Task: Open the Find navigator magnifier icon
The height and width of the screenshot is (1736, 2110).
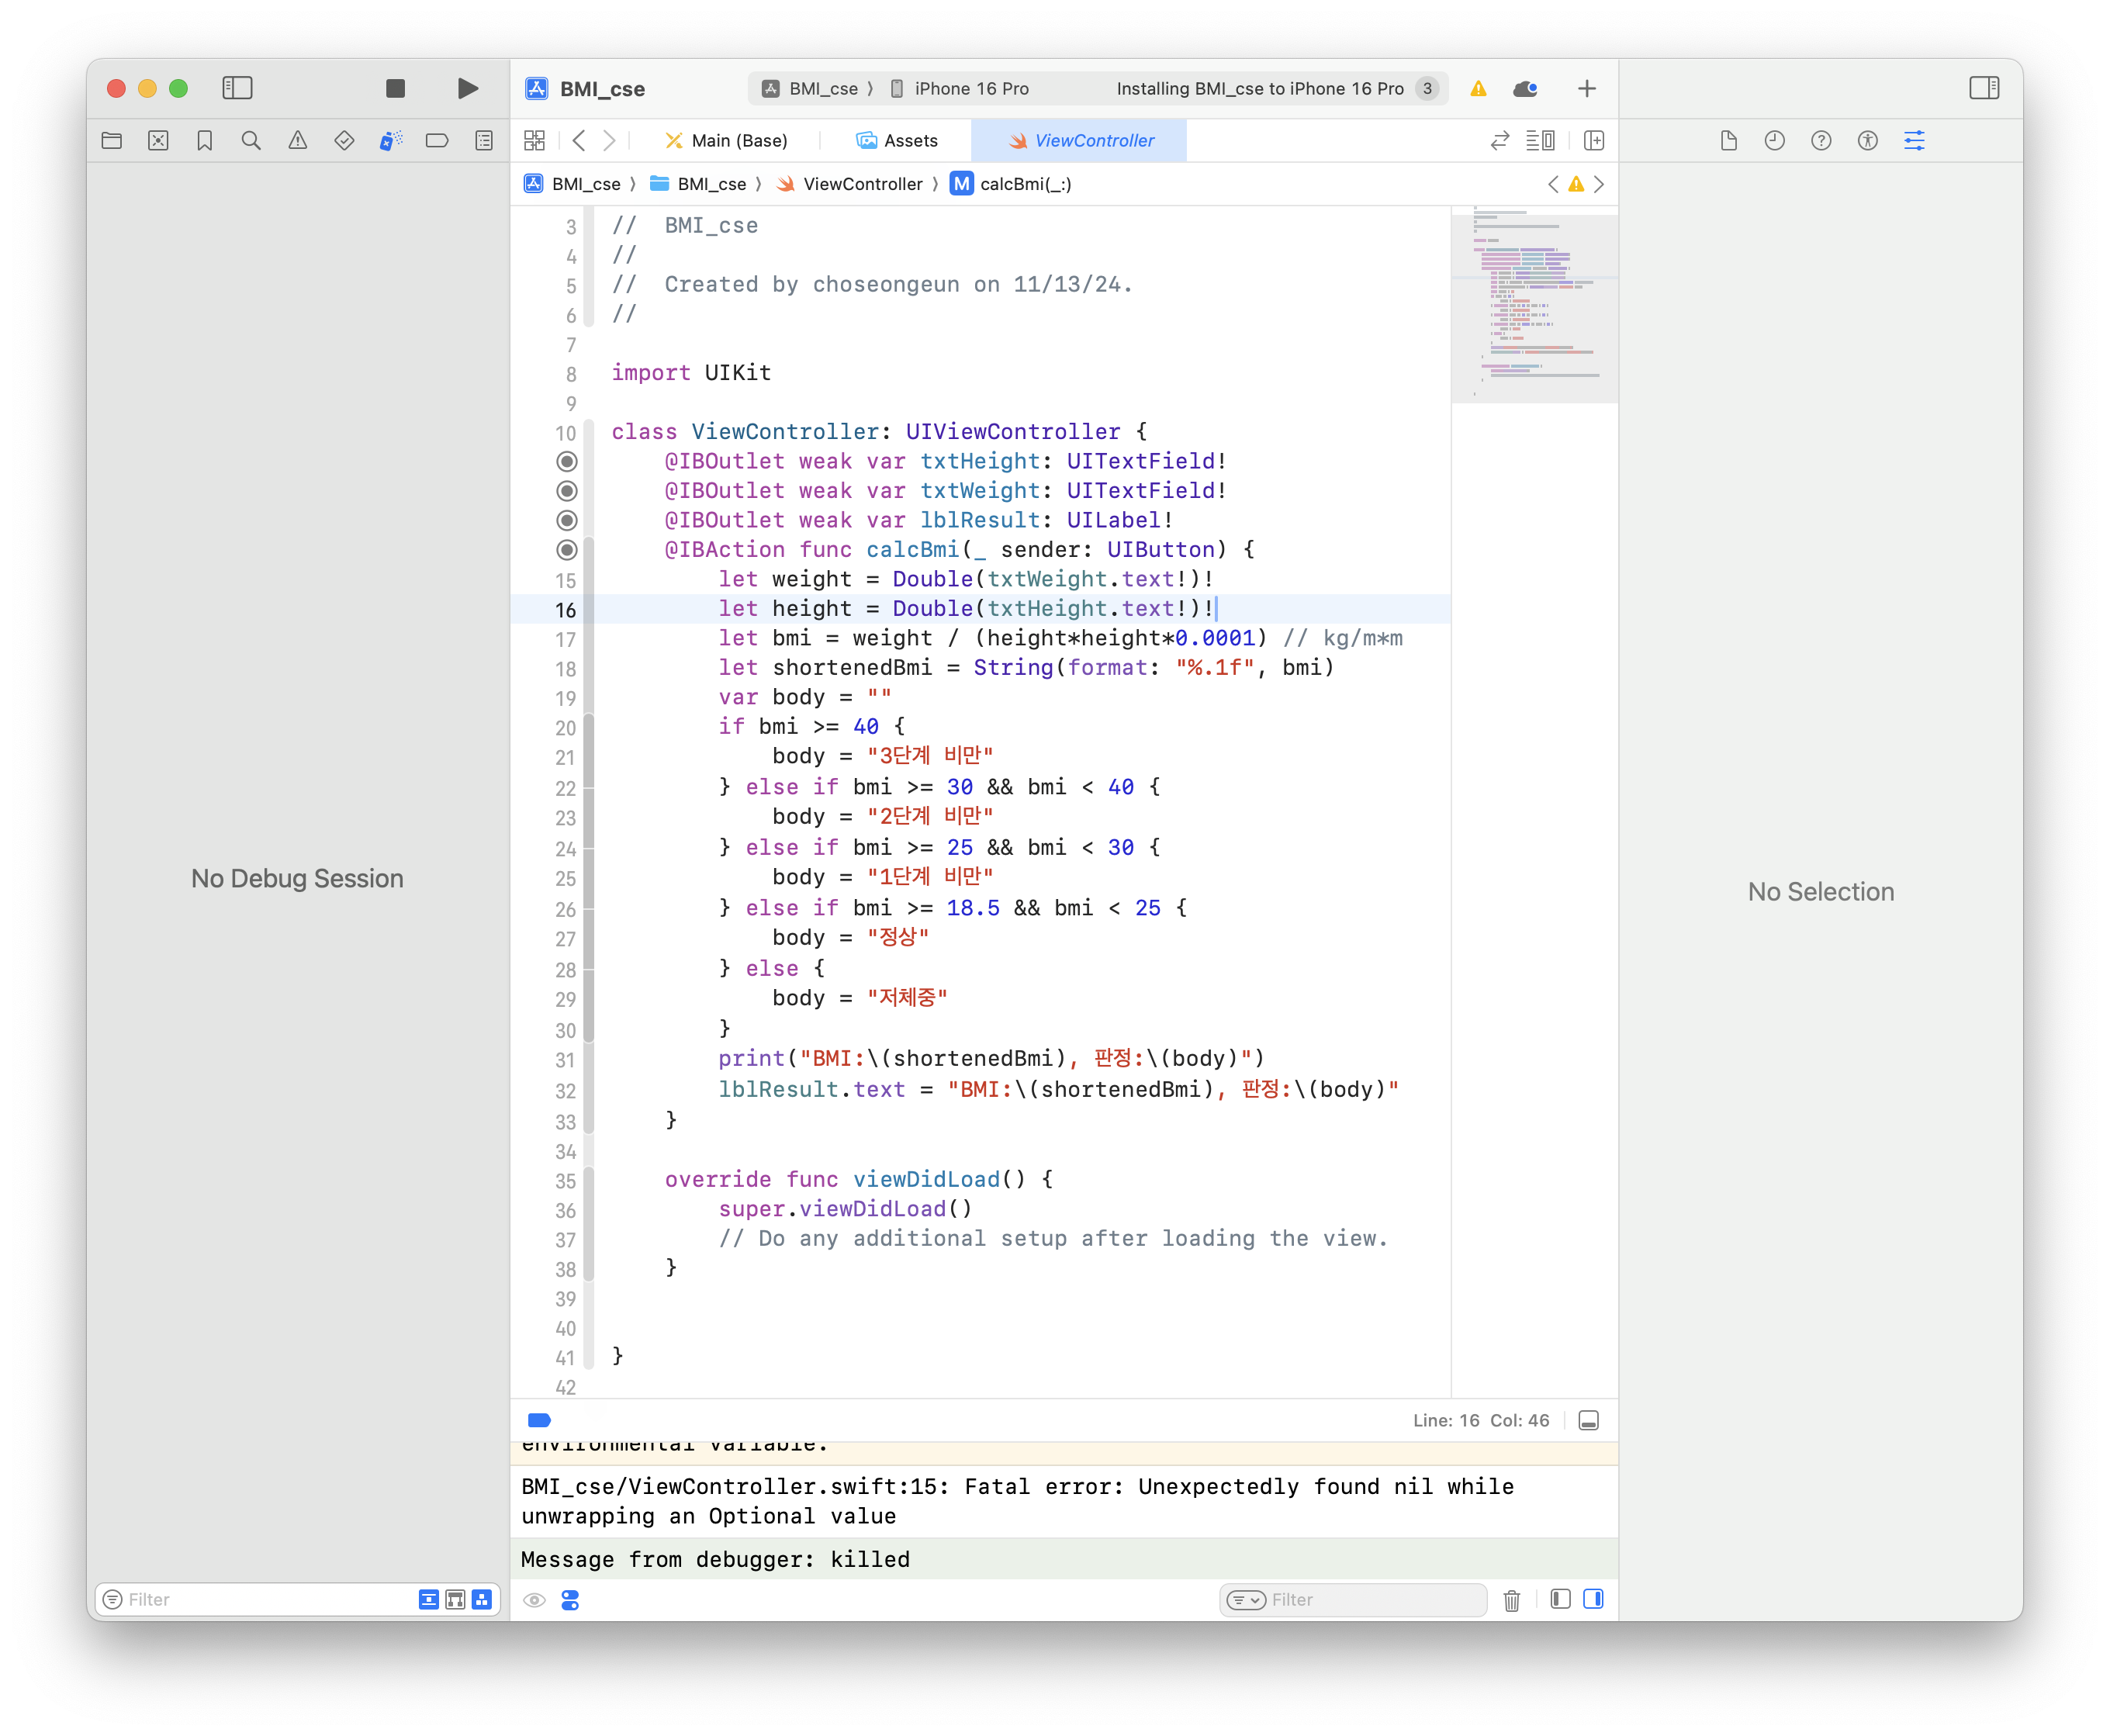Action: point(251,141)
